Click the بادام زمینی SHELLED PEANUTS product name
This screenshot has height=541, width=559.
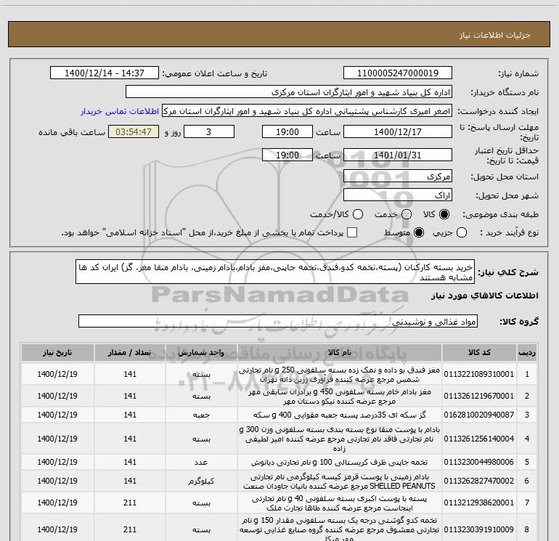pyautogui.click(x=340, y=481)
